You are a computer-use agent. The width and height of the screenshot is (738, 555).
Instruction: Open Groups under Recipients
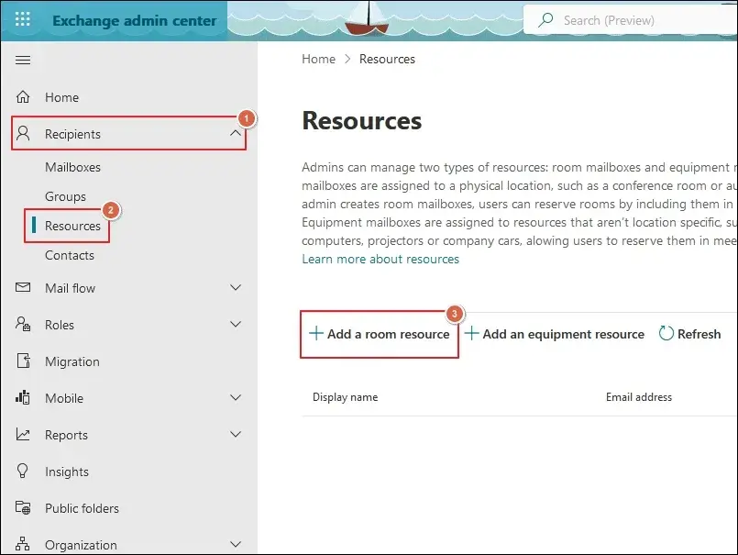click(65, 196)
